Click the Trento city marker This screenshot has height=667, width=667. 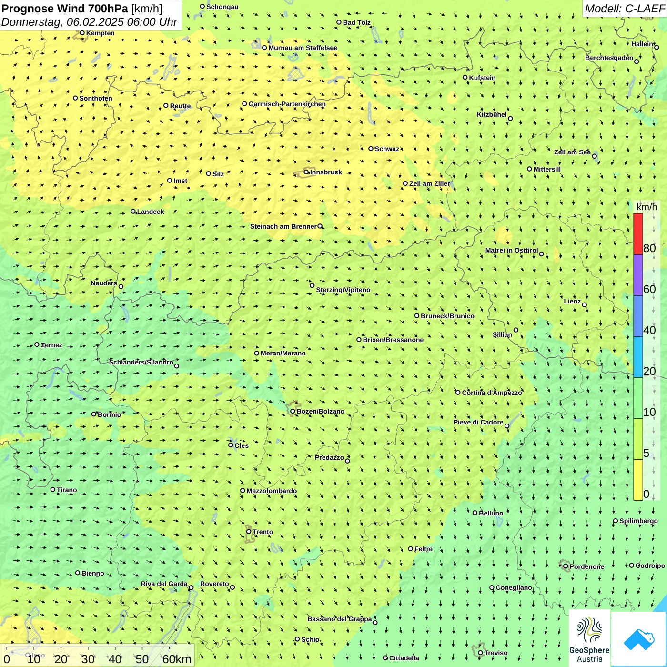pyautogui.click(x=249, y=532)
